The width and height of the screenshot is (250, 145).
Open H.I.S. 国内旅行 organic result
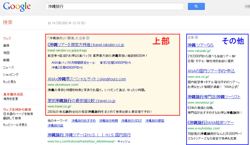[x=89, y=135]
